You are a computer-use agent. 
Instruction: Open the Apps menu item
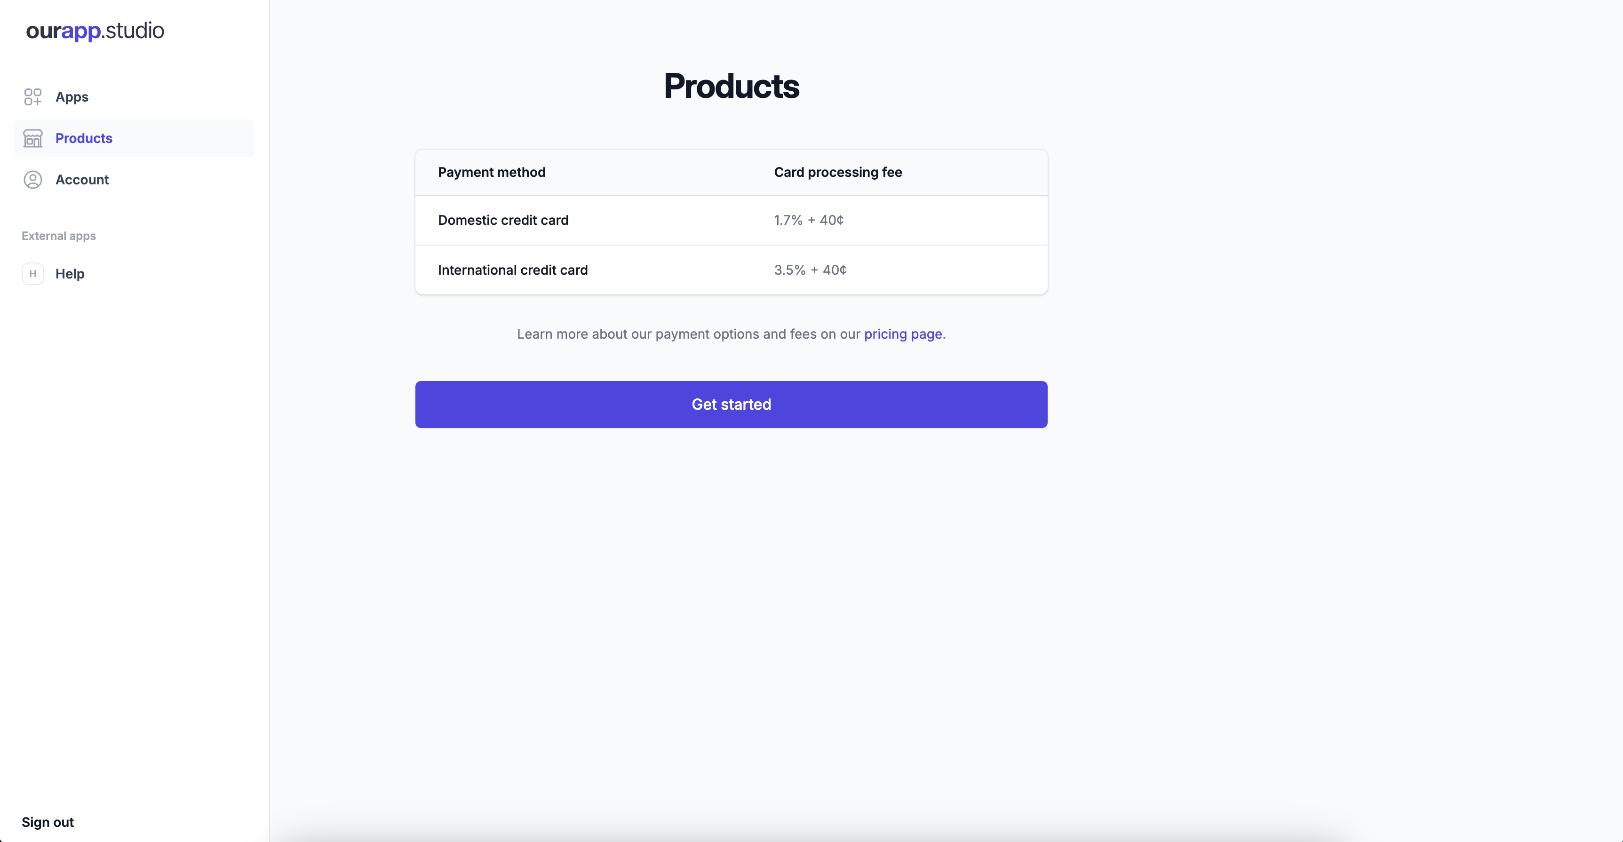coord(134,97)
